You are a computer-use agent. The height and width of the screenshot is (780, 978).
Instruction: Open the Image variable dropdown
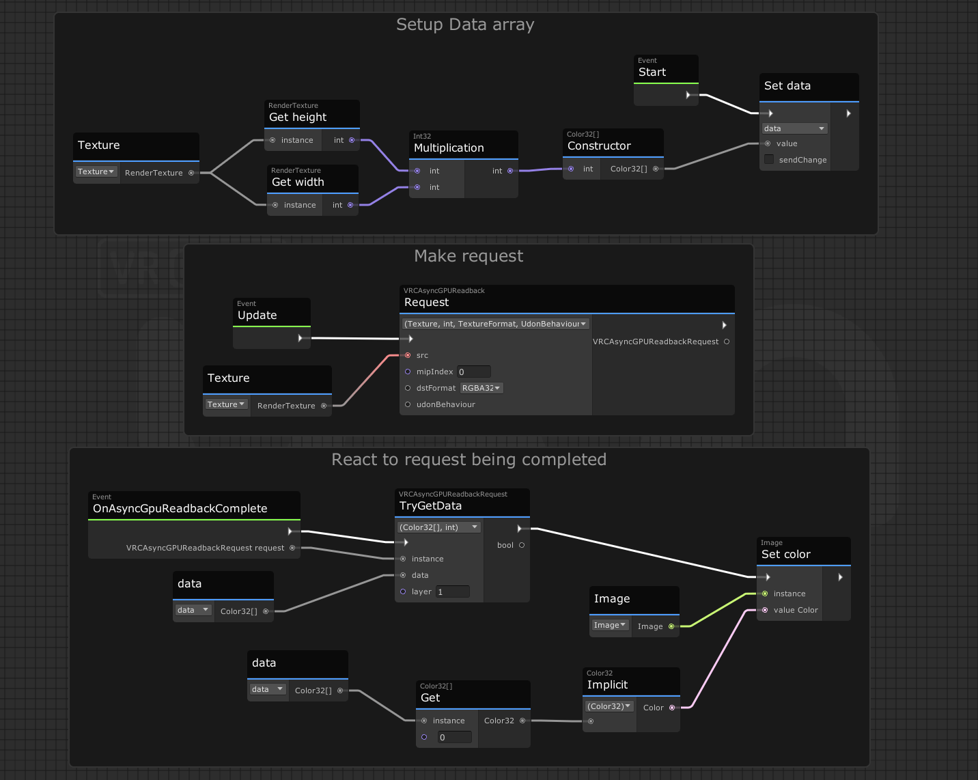(609, 625)
